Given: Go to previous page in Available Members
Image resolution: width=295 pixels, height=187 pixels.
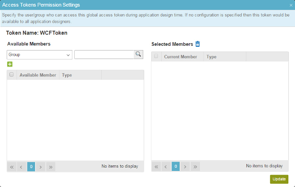Looking at the screenshot, I should [x=21, y=167].
